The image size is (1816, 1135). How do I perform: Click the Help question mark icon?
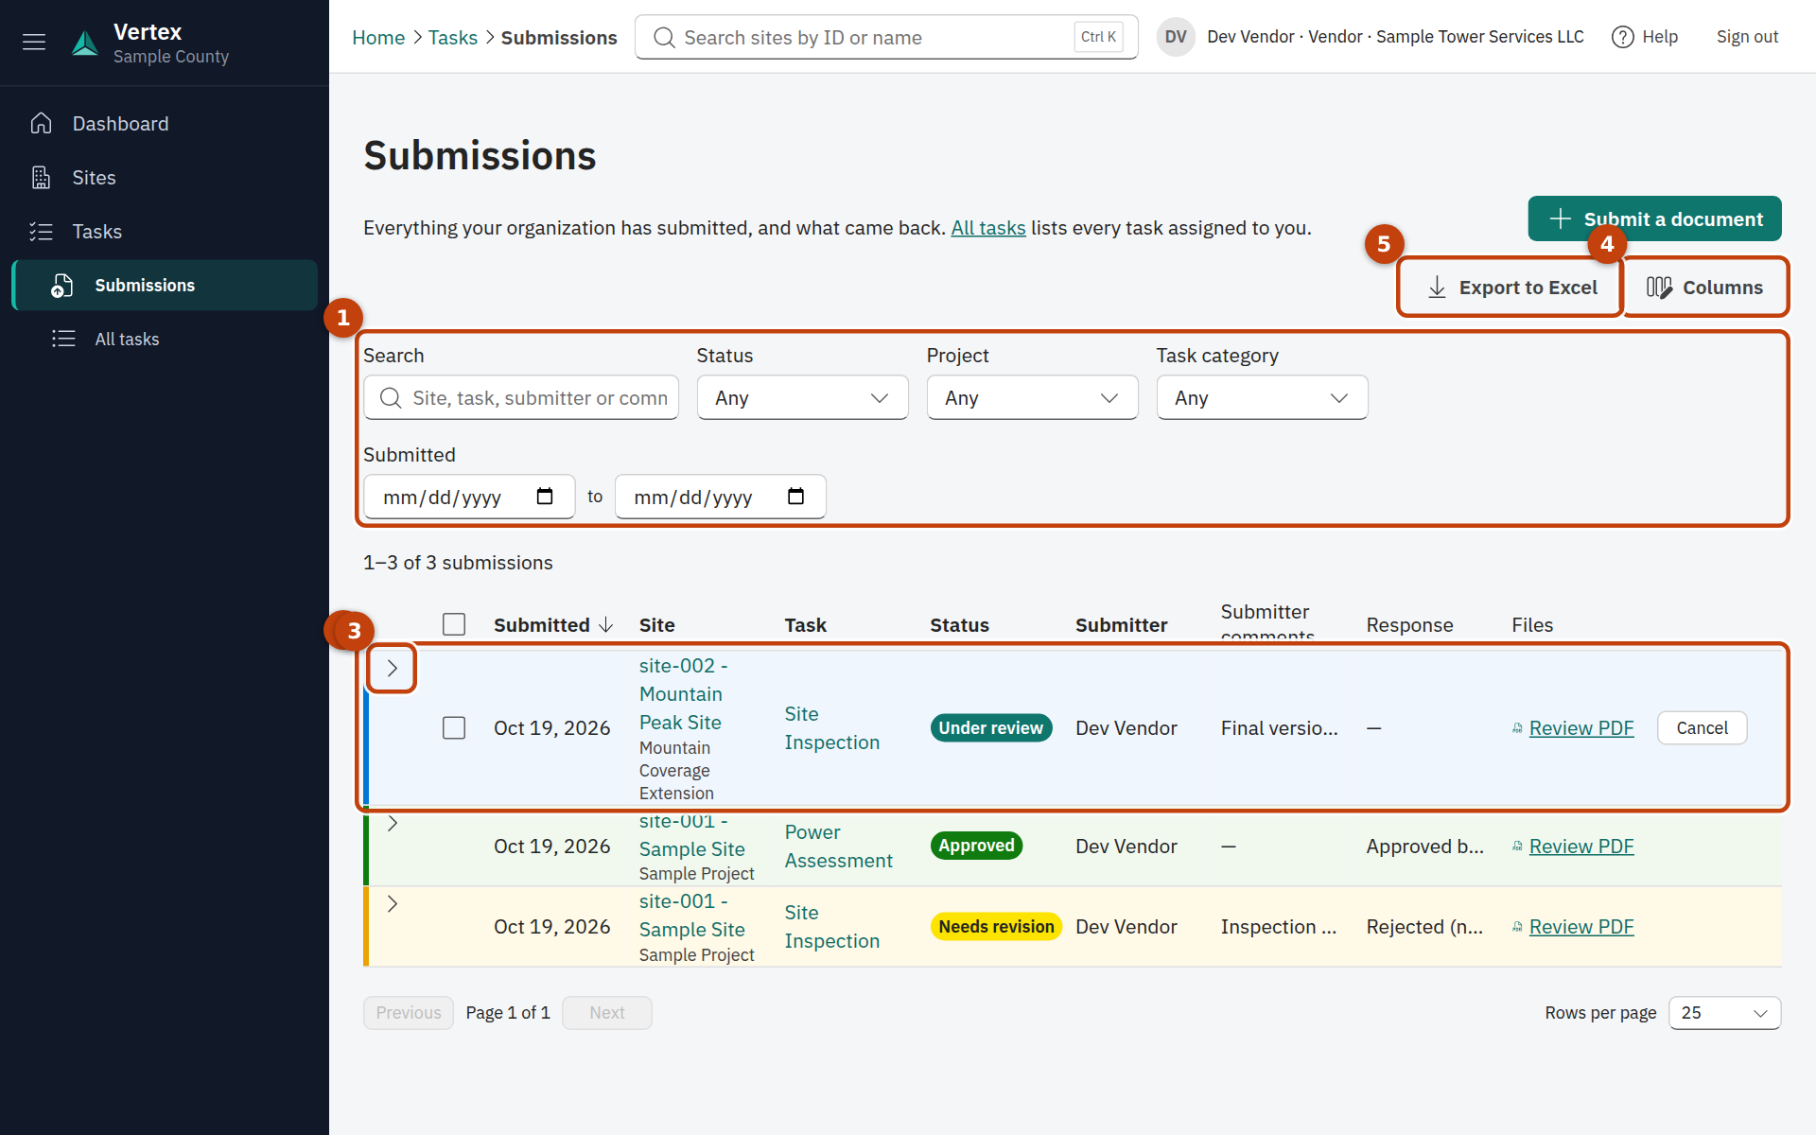click(x=1622, y=37)
